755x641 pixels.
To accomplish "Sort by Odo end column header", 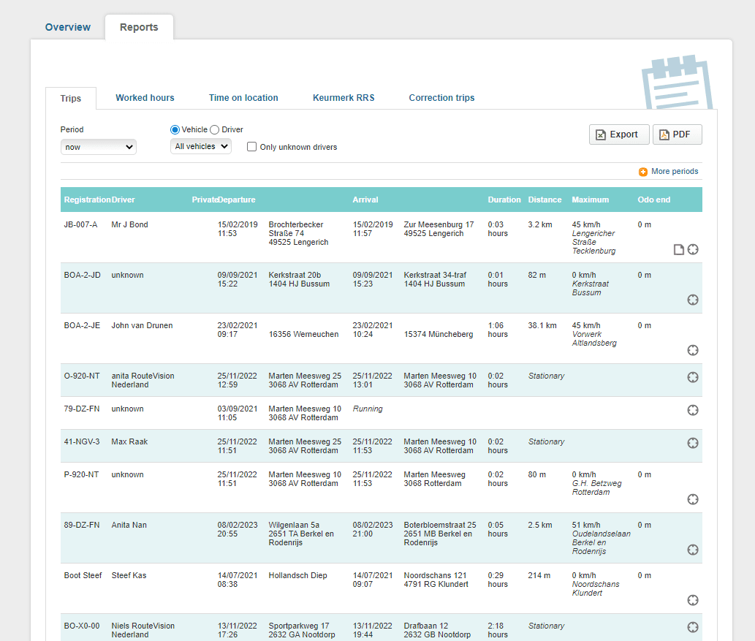I will [x=654, y=200].
